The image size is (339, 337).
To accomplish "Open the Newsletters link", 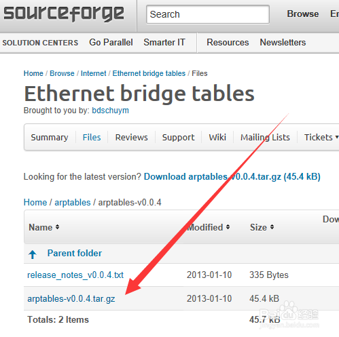I will [283, 42].
